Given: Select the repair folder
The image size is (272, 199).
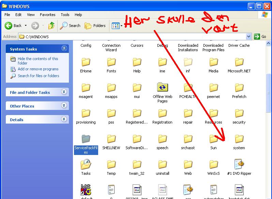Looking at the screenshot, I should 188,116.
